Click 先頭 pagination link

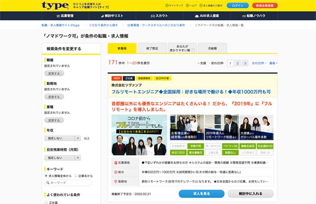[202, 63]
